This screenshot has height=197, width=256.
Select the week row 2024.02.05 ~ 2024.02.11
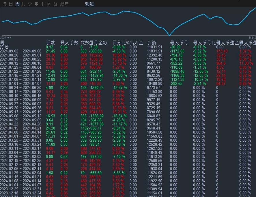128,169
